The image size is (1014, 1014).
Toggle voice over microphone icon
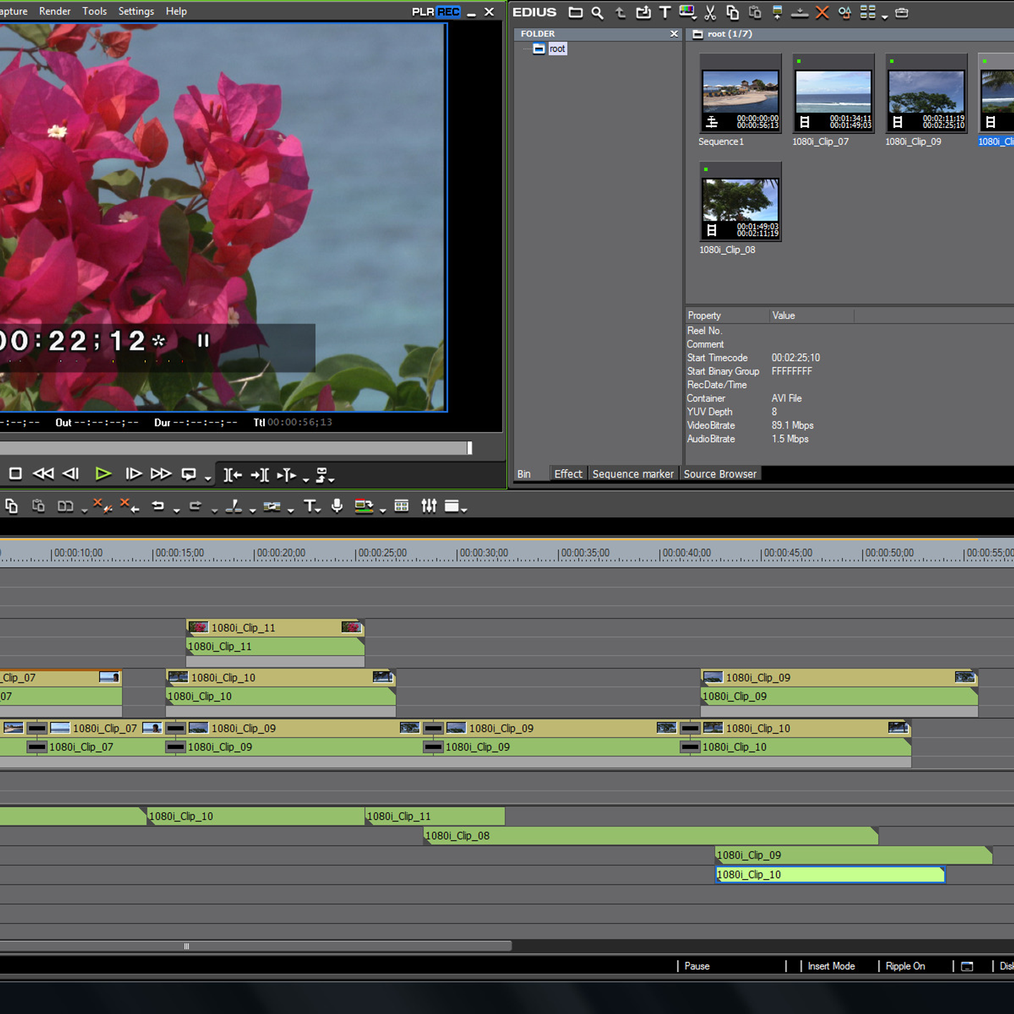click(x=337, y=506)
